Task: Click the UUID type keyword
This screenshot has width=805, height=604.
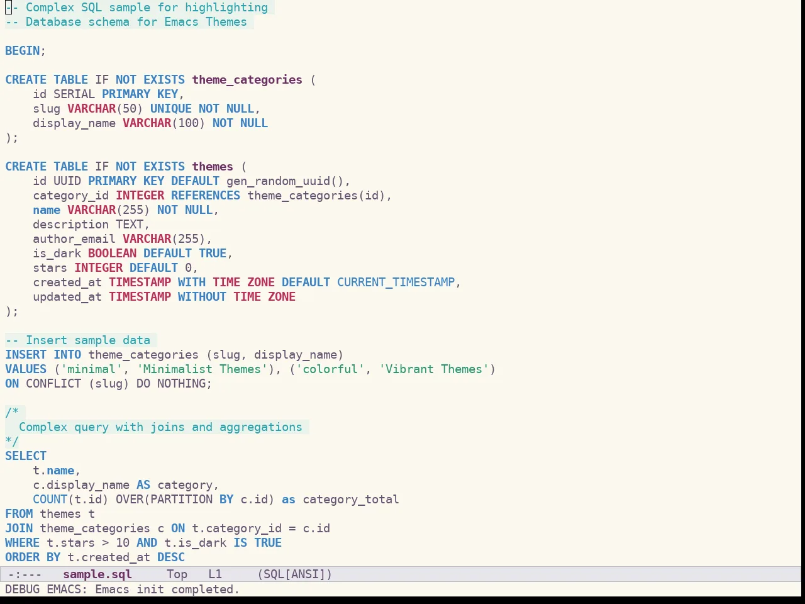Action: pyautogui.click(x=67, y=181)
